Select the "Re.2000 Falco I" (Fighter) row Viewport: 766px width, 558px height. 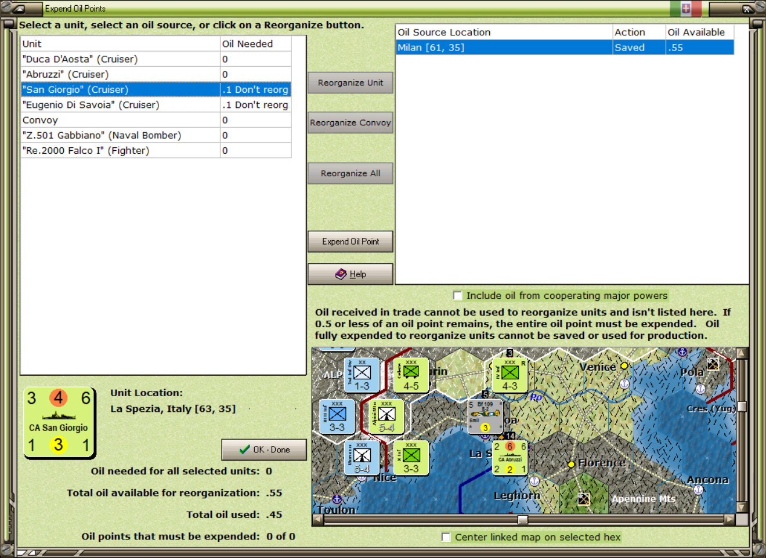point(156,150)
